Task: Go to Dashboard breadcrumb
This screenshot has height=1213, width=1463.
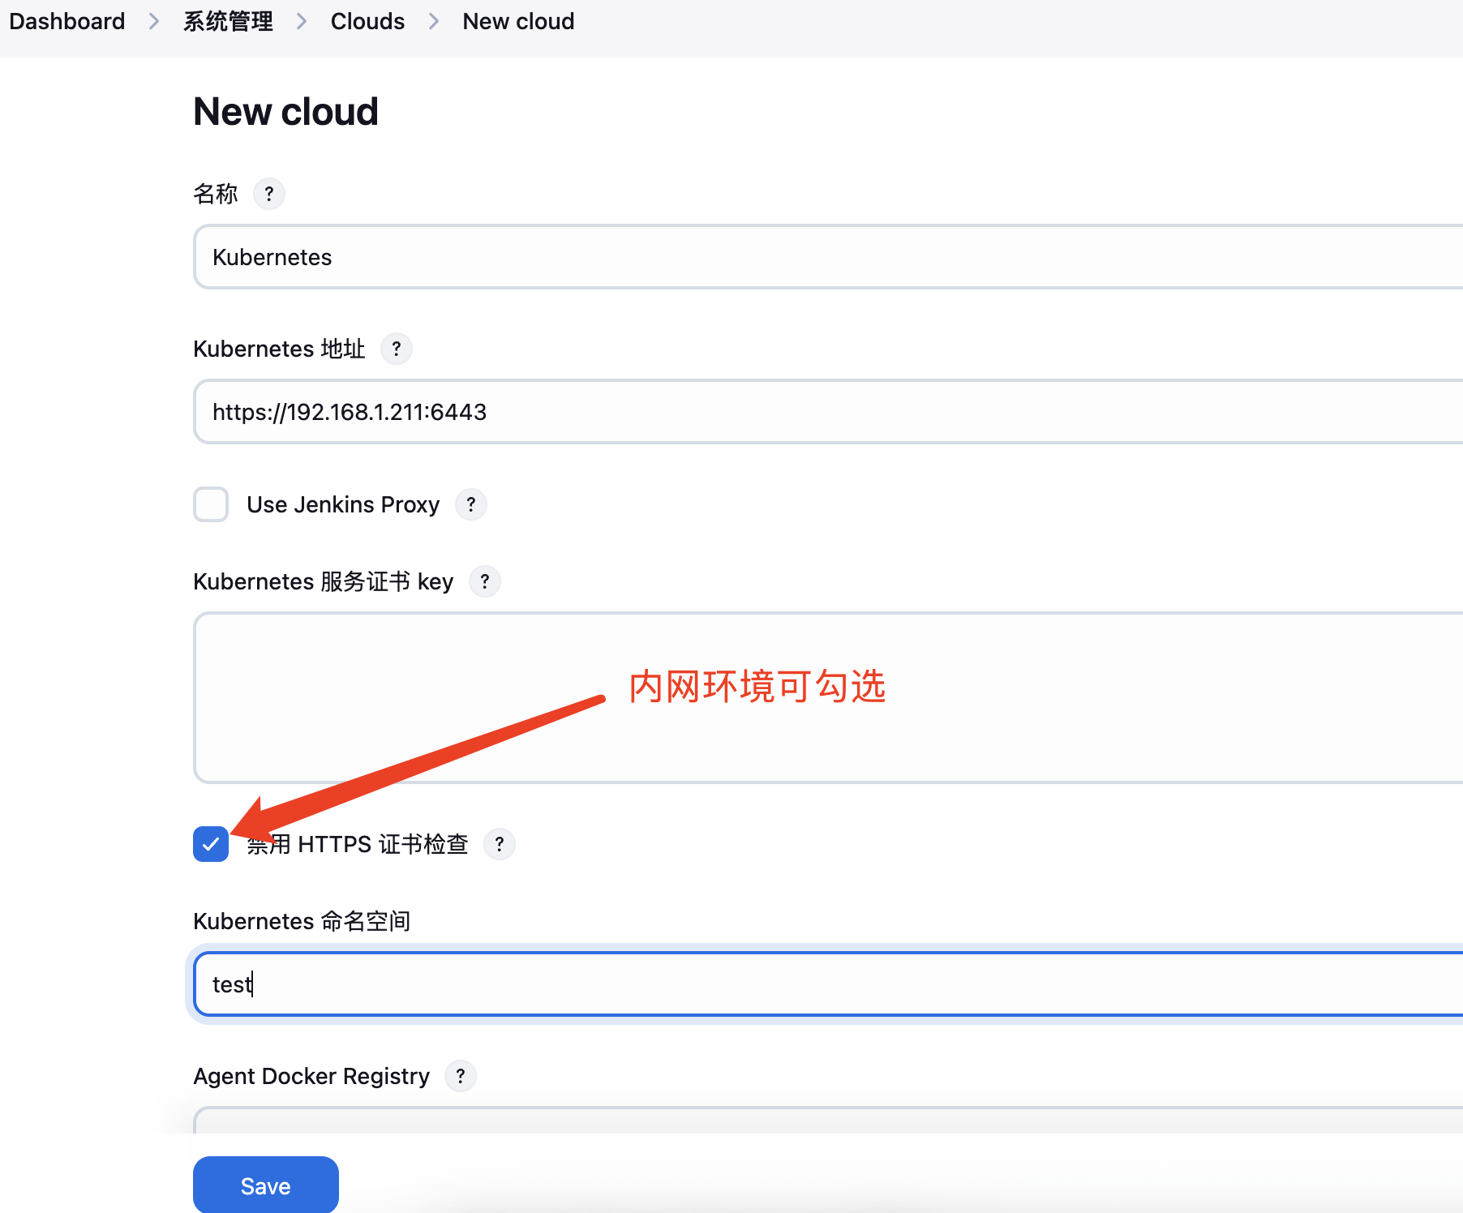Action: tap(67, 21)
